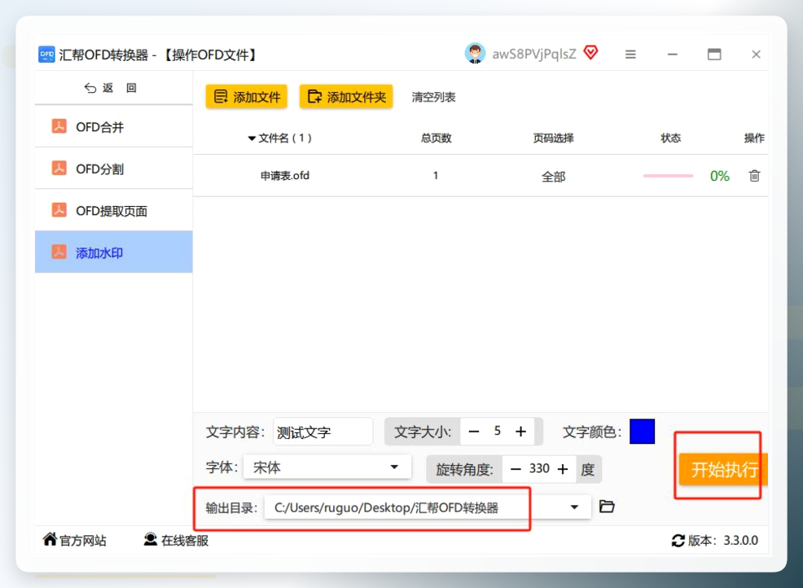Browse output folder with the folder icon
Viewport: 803px width, 588px height.
coord(607,507)
